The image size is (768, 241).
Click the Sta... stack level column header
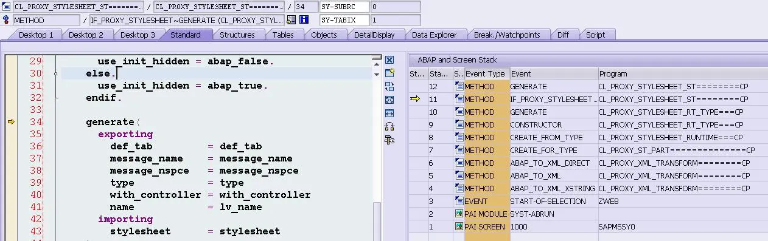pyautogui.click(x=440, y=73)
